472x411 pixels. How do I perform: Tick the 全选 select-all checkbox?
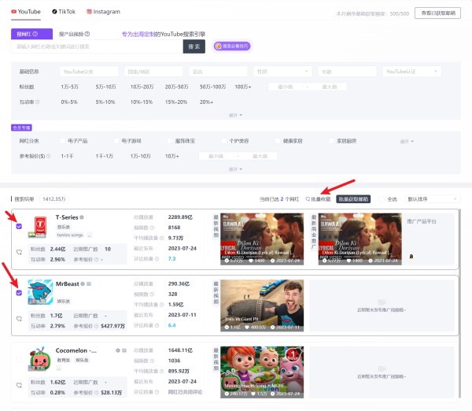pos(382,199)
